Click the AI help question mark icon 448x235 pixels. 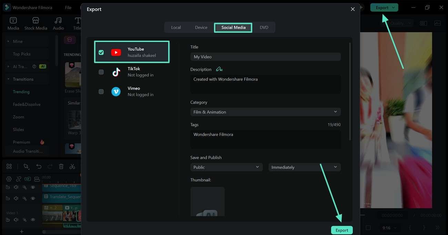(34, 67)
